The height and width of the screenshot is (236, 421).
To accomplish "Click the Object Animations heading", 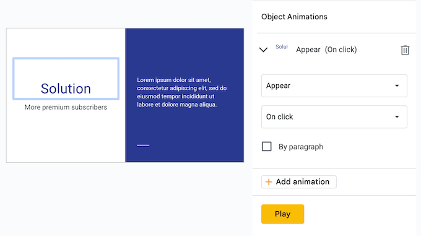I will [x=294, y=17].
